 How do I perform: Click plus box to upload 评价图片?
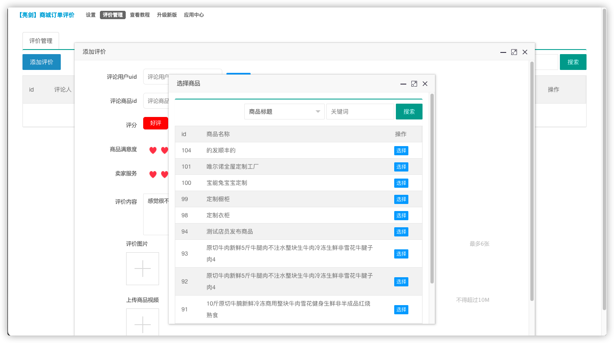click(142, 268)
